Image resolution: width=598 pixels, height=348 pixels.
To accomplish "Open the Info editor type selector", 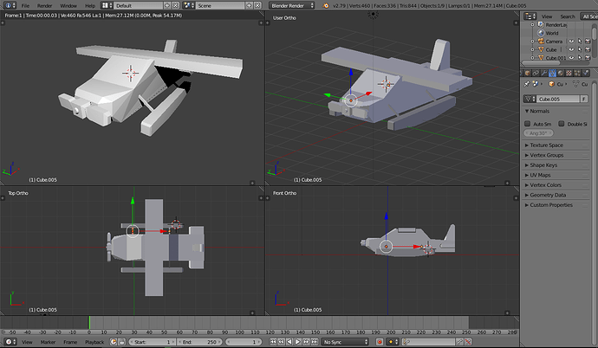I will point(9,5).
